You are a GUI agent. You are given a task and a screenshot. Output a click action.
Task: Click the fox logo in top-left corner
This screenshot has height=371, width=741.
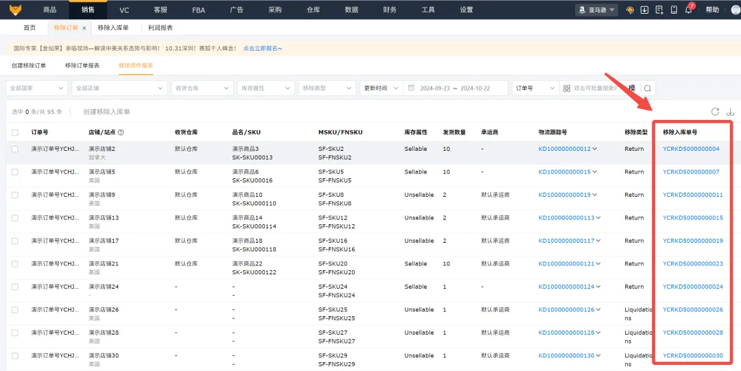[x=15, y=10]
